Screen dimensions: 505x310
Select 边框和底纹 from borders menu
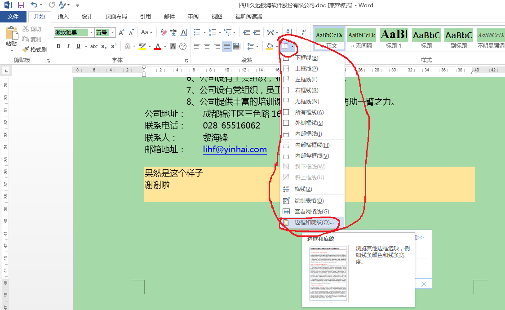coord(314,222)
